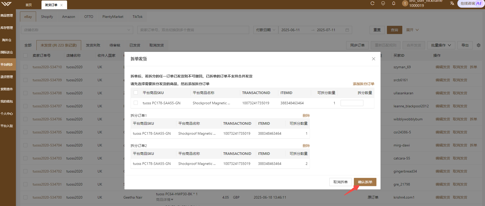This screenshot has width=485, height=206.
Task: Switch to the PlentyMarket tab
Action: coord(113,17)
